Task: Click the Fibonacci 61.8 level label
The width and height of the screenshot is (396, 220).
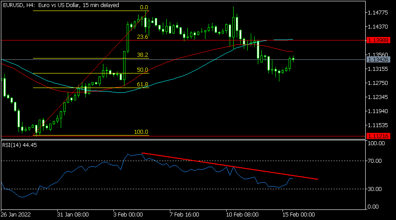Action: click(x=143, y=84)
